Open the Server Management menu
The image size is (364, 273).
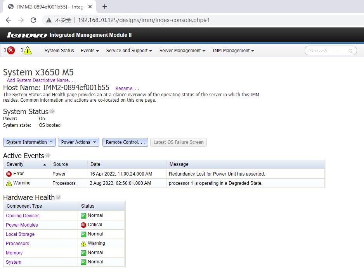[182, 51]
